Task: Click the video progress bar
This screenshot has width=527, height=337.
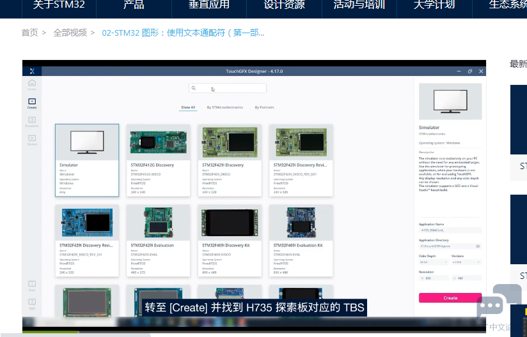Action: click(x=254, y=332)
